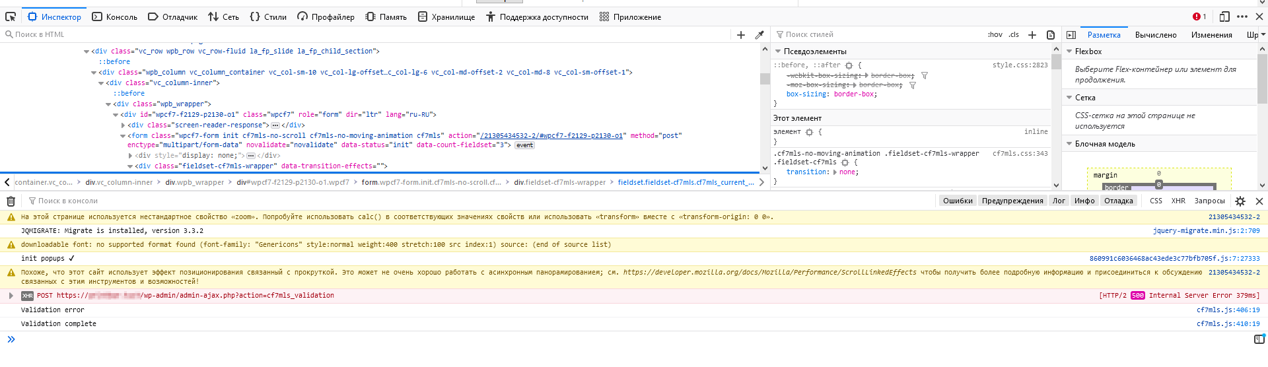Add a new node with plus icon
The width and height of the screenshot is (1268, 367).
(741, 35)
